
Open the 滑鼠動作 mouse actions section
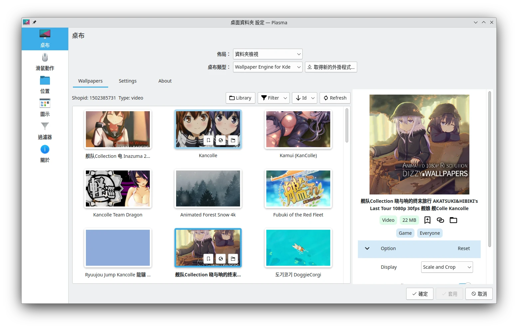point(45,62)
